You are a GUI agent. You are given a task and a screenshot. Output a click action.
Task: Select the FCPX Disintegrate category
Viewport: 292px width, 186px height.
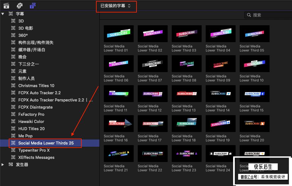(x=36, y=107)
